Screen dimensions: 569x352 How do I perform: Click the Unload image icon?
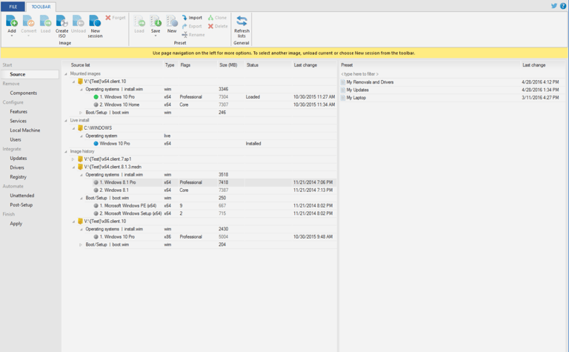pyautogui.click(x=79, y=21)
